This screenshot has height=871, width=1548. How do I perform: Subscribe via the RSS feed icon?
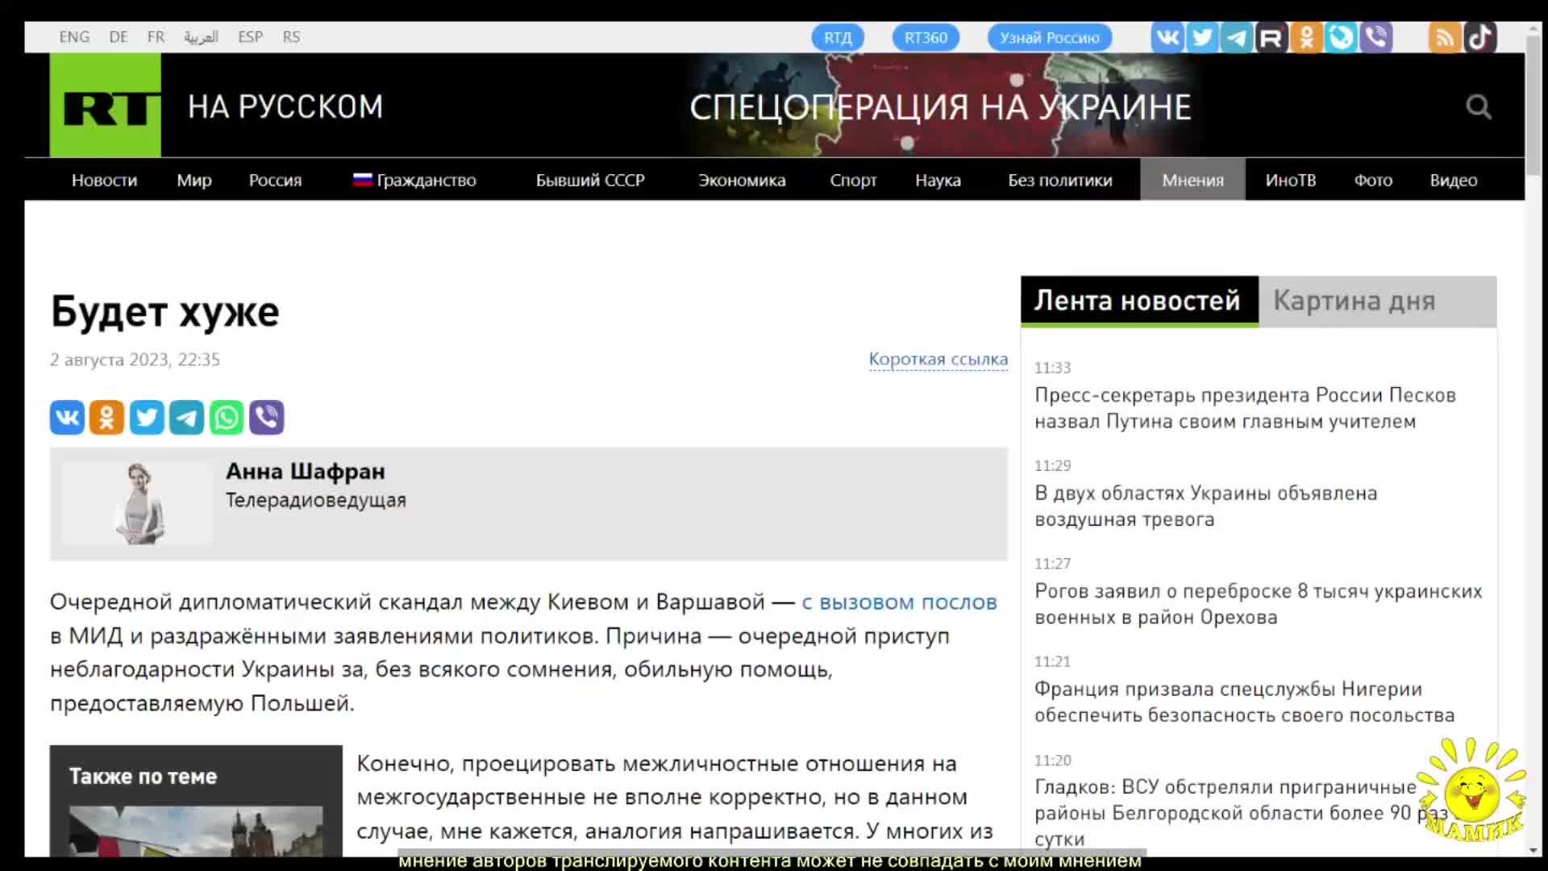click(1445, 36)
